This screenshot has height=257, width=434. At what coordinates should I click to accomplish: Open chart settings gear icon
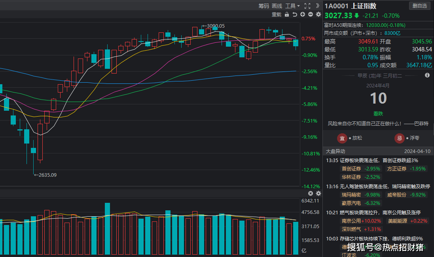318,15
